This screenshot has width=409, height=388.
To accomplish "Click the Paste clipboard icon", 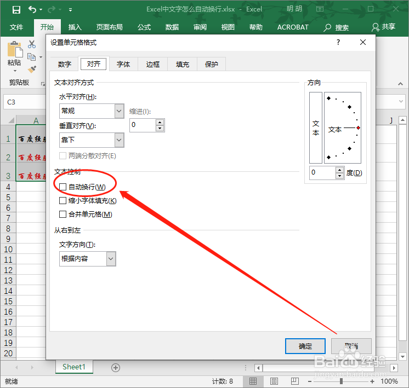I will (15, 49).
